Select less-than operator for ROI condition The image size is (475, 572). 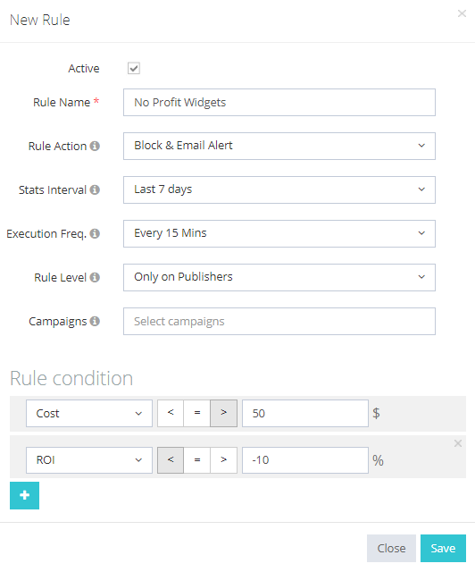171,460
